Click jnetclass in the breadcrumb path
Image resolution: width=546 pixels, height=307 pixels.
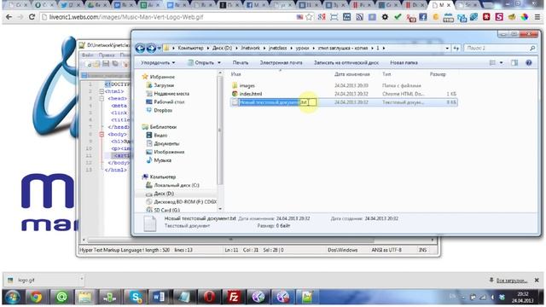coord(277,48)
